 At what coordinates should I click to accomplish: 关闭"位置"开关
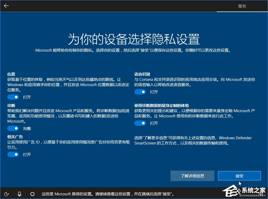click(13, 97)
